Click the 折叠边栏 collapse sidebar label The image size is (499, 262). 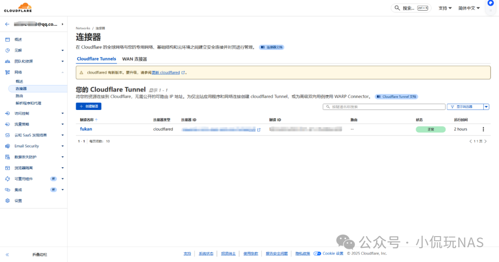point(40,255)
